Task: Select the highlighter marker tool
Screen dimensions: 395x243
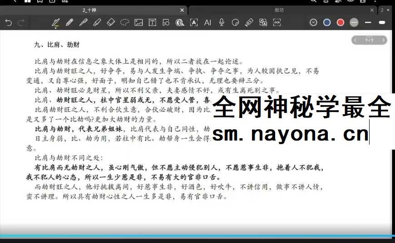Action: point(97,23)
